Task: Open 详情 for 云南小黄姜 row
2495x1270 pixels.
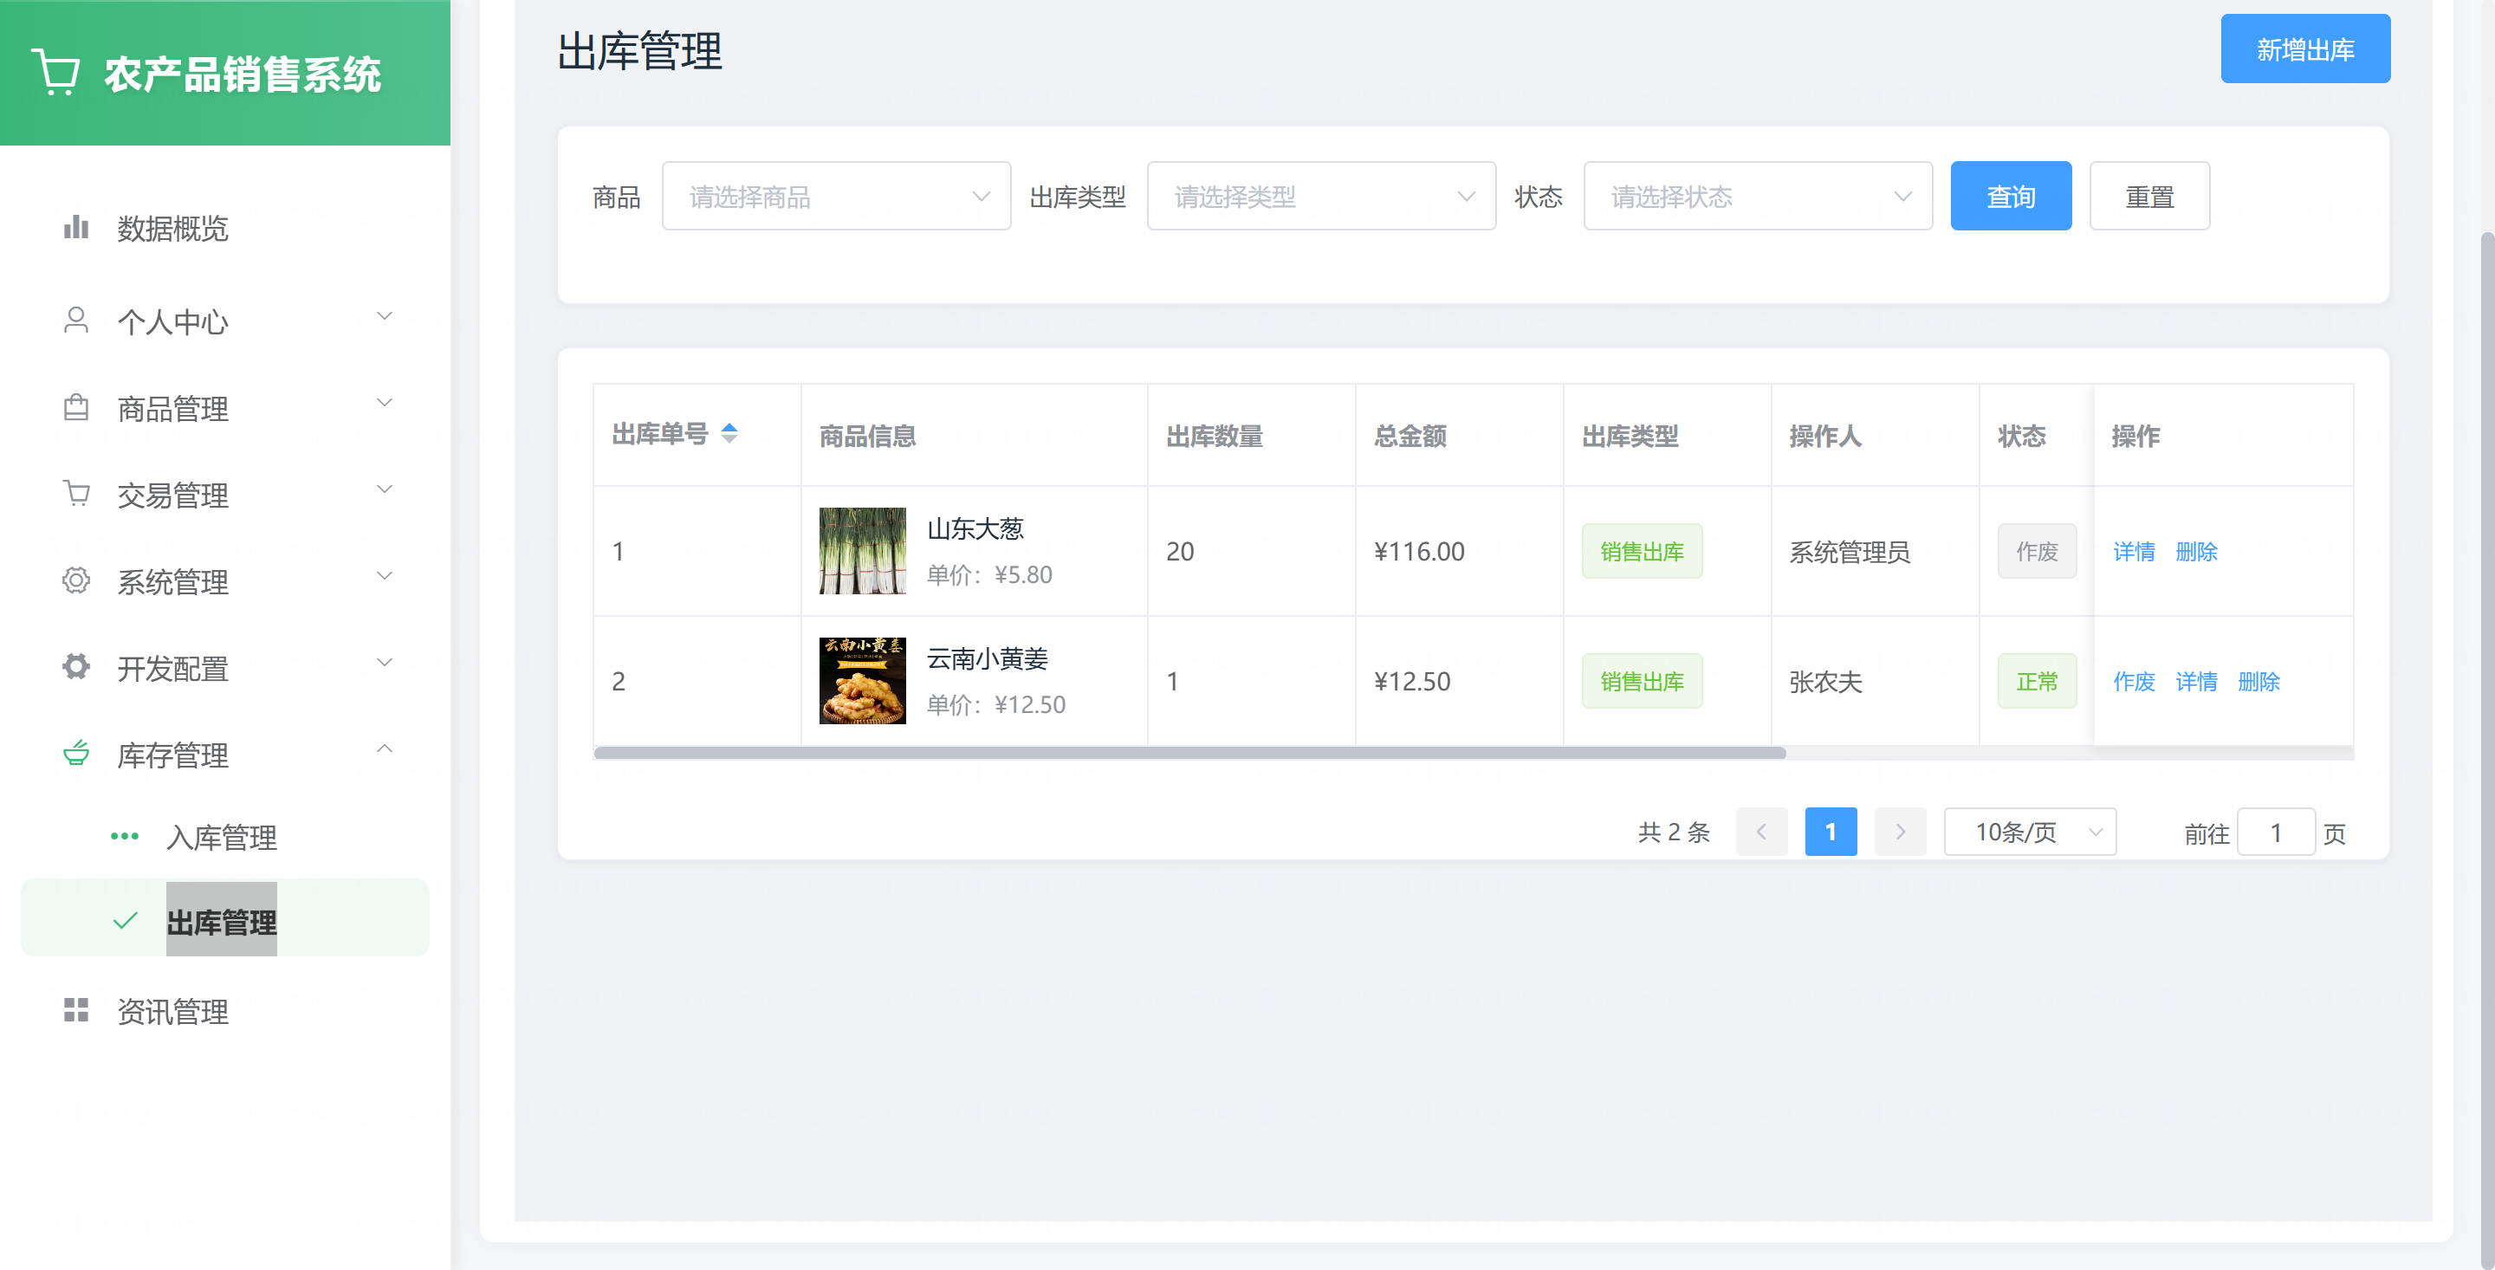Action: (2196, 682)
